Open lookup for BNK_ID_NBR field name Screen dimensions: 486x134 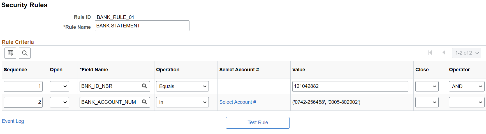144,86
